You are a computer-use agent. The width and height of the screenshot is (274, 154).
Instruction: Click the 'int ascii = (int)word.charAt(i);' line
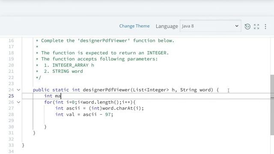click(99, 108)
